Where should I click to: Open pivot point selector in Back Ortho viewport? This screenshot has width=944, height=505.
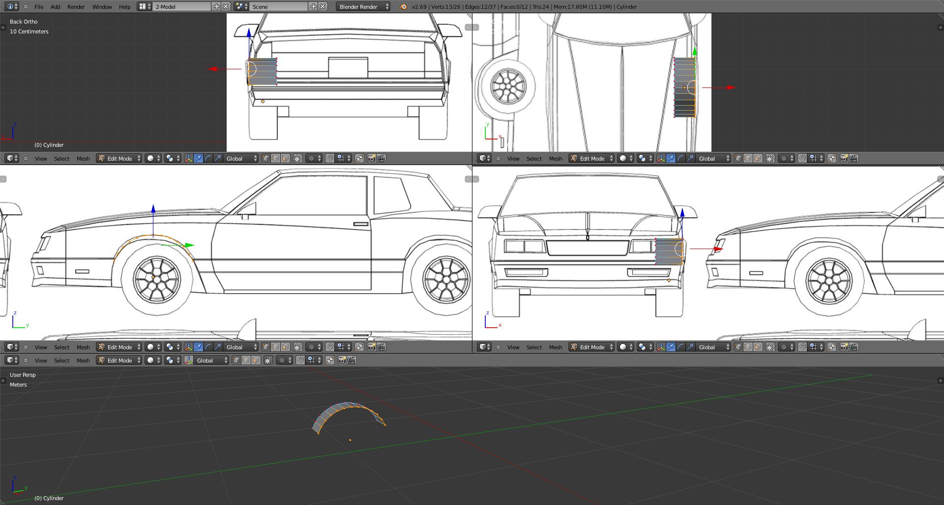[173, 158]
